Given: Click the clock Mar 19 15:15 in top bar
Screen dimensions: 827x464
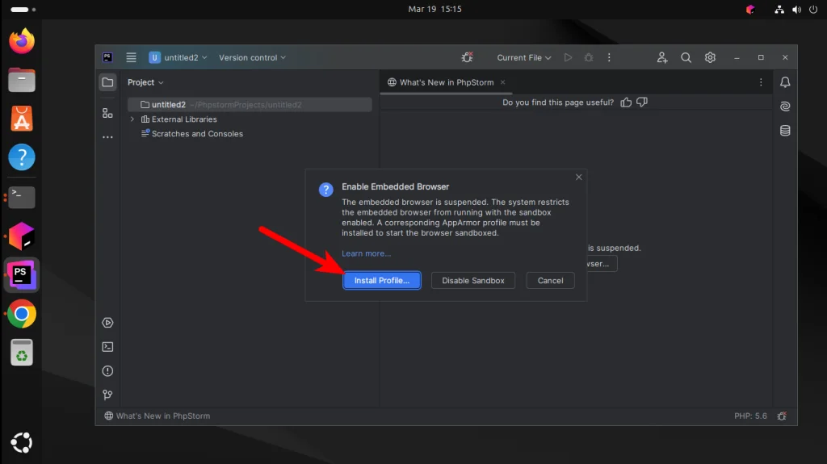Looking at the screenshot, I should point(434,9).
